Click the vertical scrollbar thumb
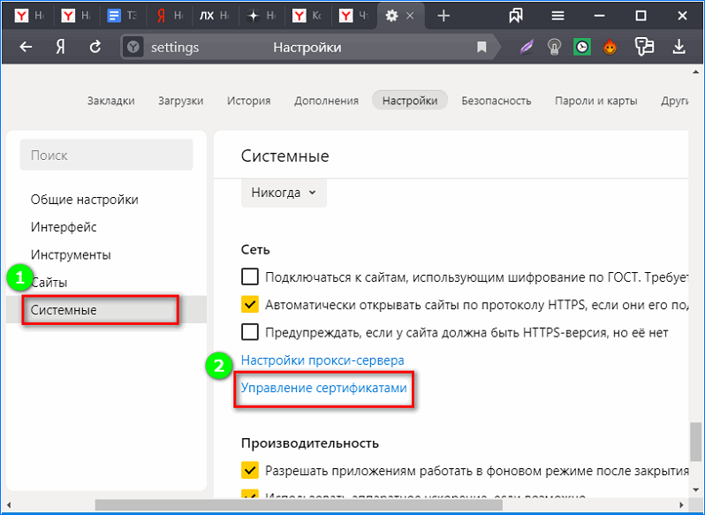 point(695,441)
